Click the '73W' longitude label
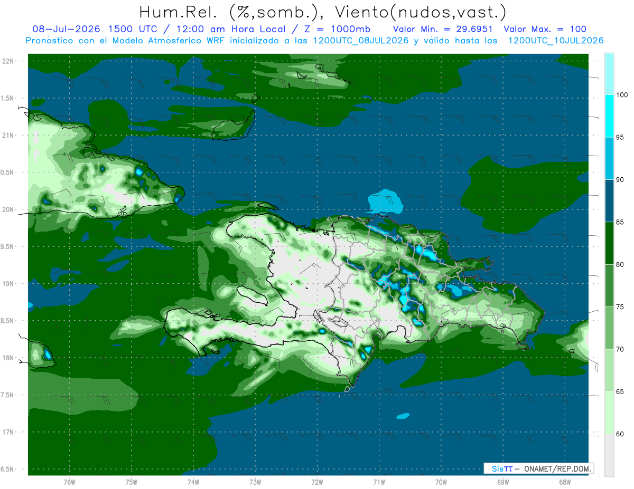Viewport: 634px width, 489px height. pos(255,482)
